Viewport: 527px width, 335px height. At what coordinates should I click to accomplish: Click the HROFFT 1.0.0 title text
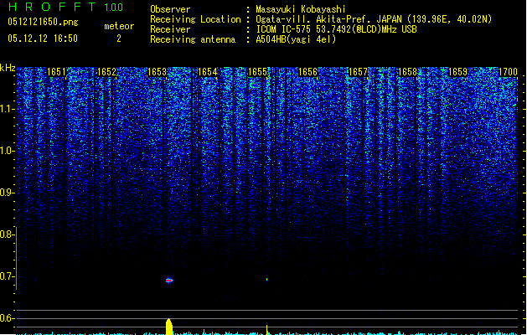66,7
